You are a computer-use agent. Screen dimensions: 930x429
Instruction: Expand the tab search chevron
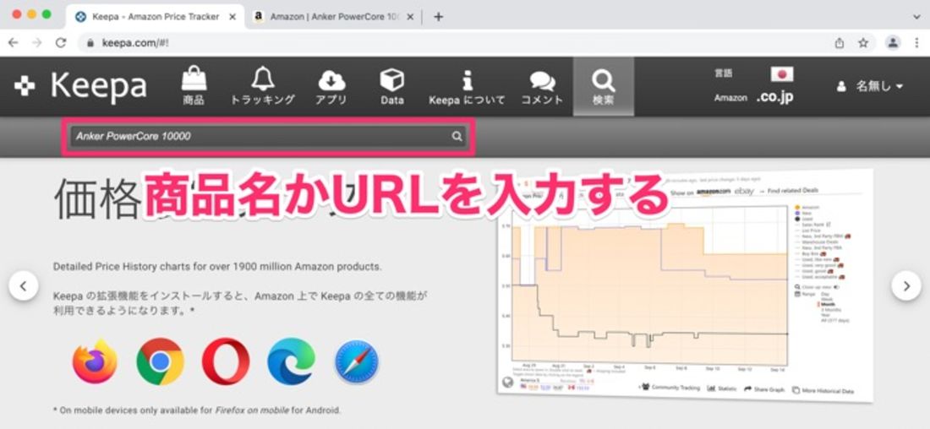[916, 17]
